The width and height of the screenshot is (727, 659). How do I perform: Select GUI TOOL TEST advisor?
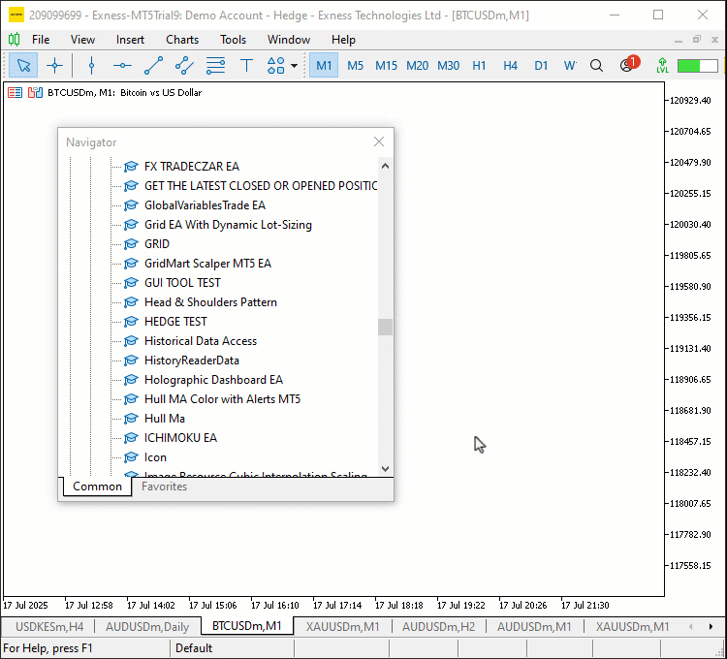(x=182, y=283)
